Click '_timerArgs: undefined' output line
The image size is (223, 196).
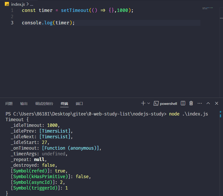(39, 154)
